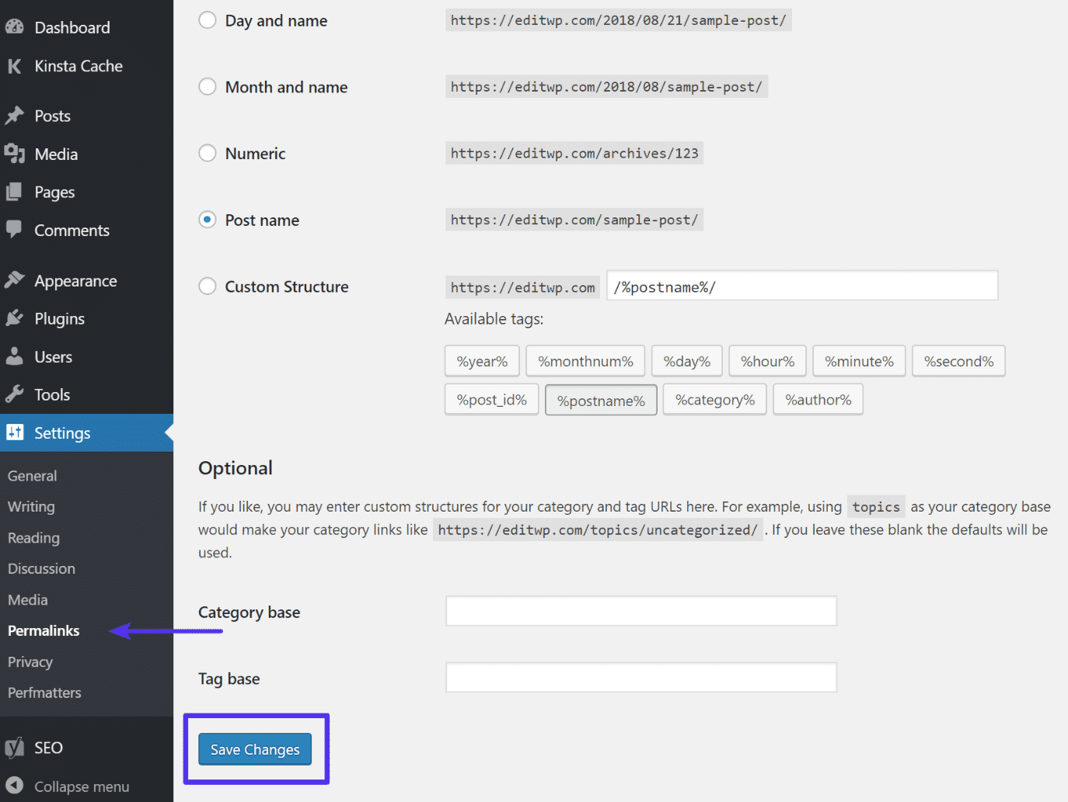Viewport: 1068px width, 802px height.
Task: Select the Custom Structure radio button
Action: coord(207,286)
